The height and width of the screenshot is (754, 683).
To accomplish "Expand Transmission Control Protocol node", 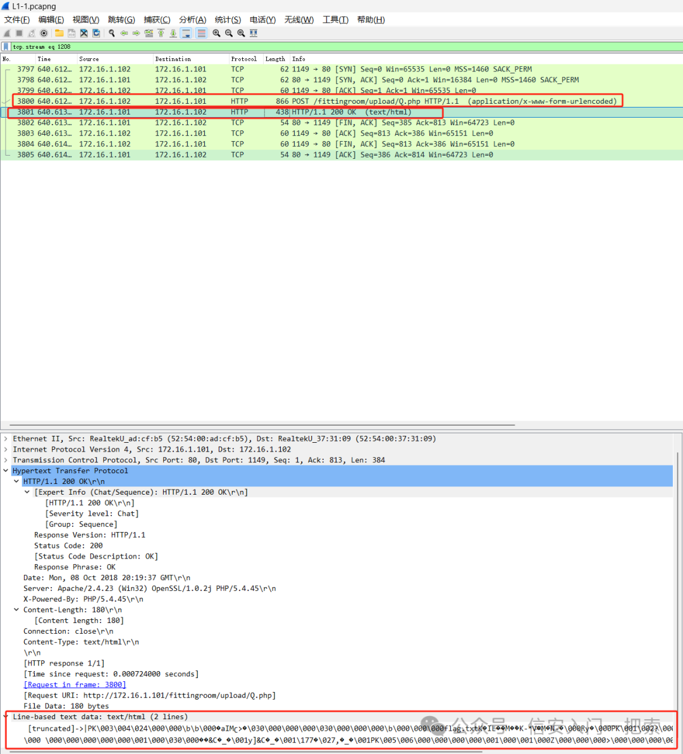I will pos(6,460).
